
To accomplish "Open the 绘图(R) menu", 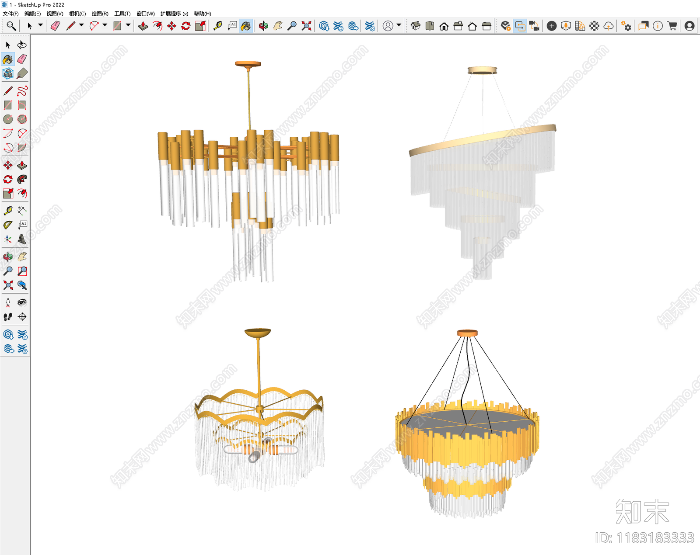I will coord(100,14).
